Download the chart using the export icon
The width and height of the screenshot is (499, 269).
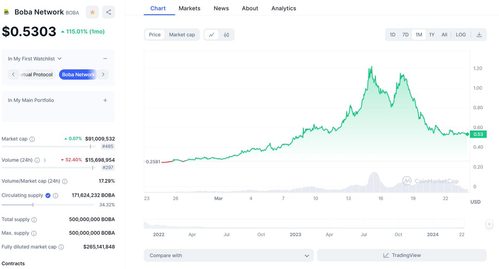pyautogui.click(x=479, y=34)
